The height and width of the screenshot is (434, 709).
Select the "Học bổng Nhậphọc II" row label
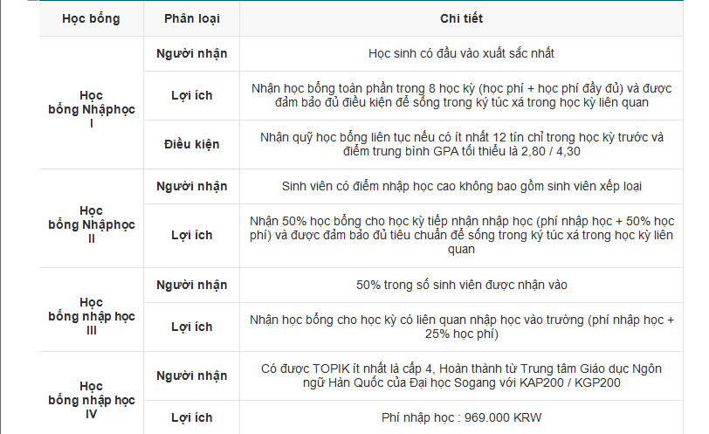[92, 225]
